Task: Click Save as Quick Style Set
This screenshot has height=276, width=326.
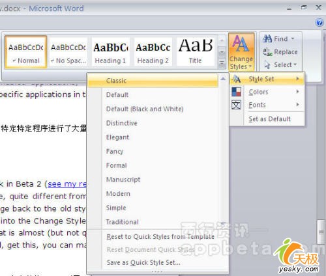Action: click(x=143, y=263)
